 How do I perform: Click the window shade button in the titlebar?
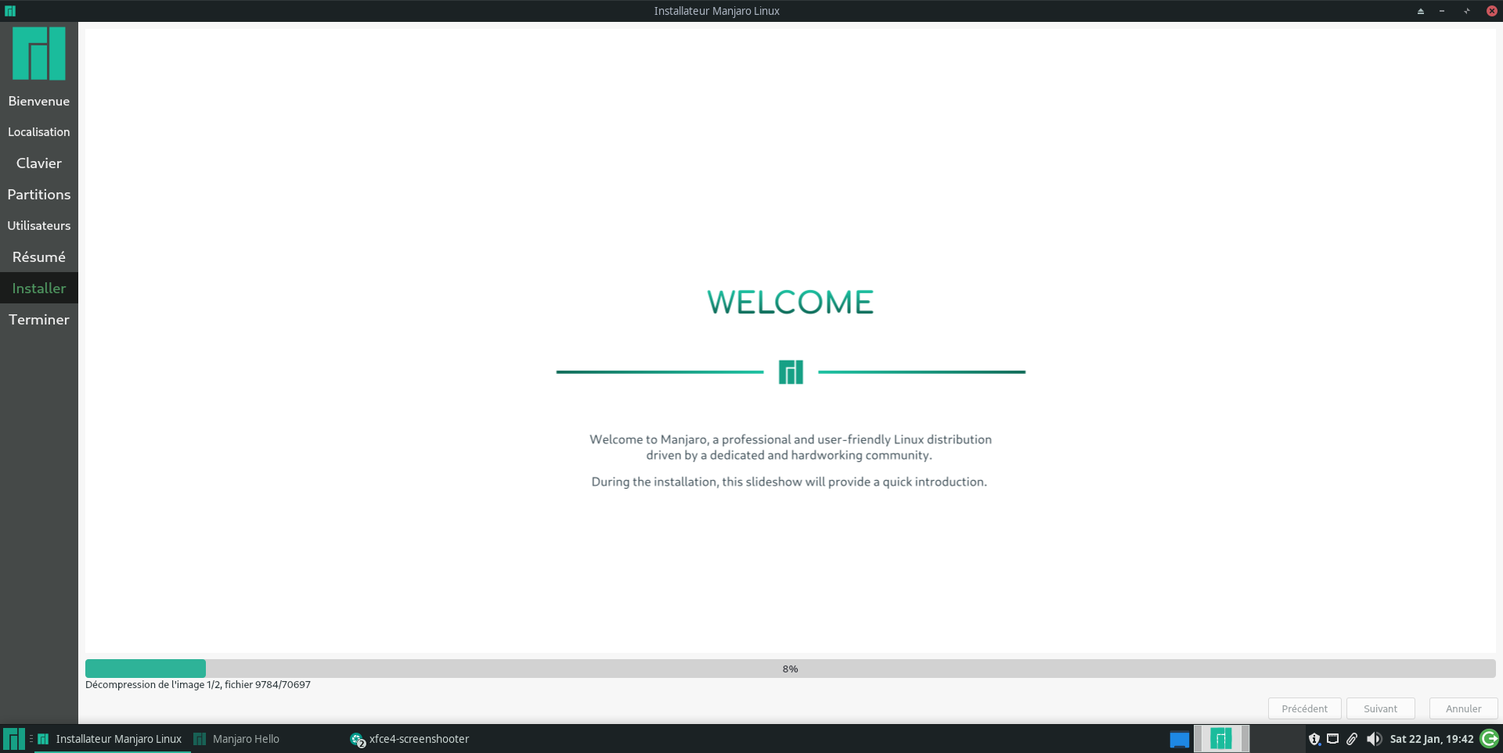point(1420,11)
